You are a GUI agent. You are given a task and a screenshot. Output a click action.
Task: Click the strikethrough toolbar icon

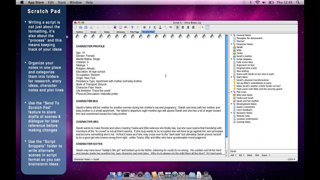coord(171,27)
